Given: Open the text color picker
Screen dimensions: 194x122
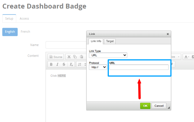Looking at the screenshot, I should coord(186,57).
